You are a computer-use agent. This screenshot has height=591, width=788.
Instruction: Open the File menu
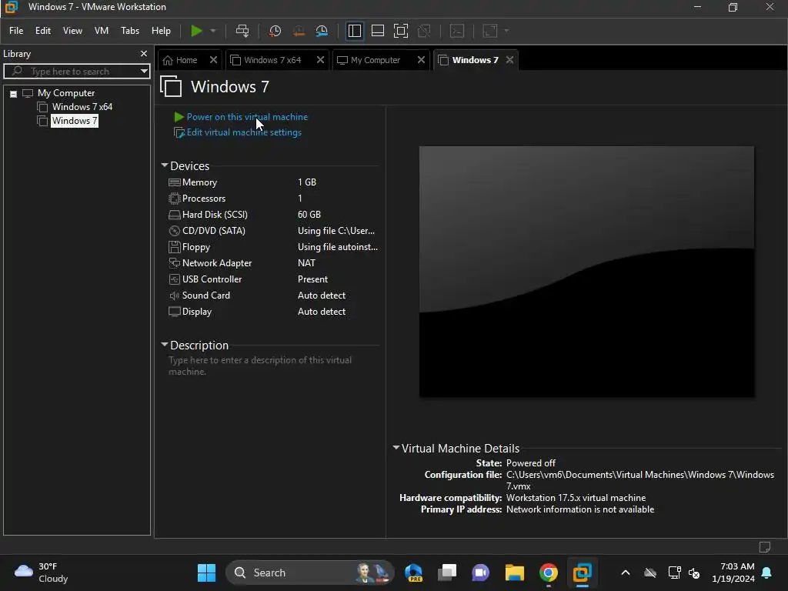[x=16, y=31]
